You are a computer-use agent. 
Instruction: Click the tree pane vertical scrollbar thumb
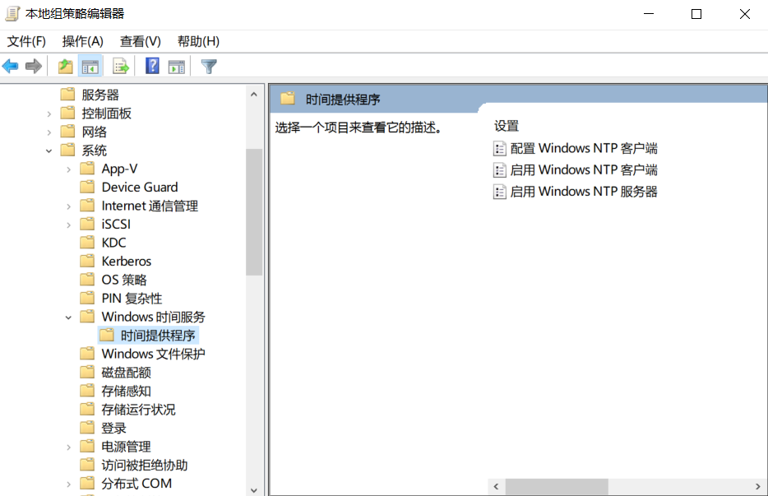pyautogui.click(x=254, y=211)
